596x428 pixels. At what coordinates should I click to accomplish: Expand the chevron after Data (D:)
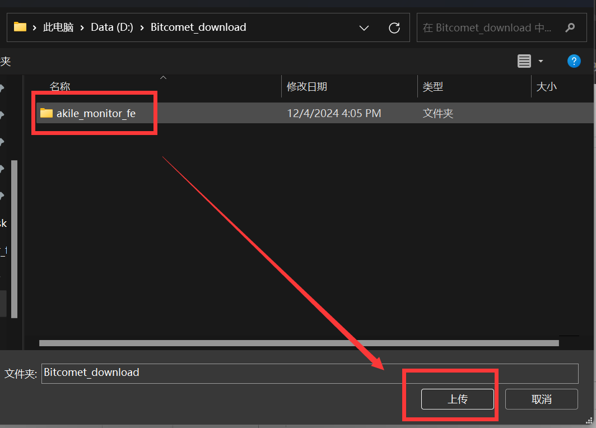tap(142, 27)
